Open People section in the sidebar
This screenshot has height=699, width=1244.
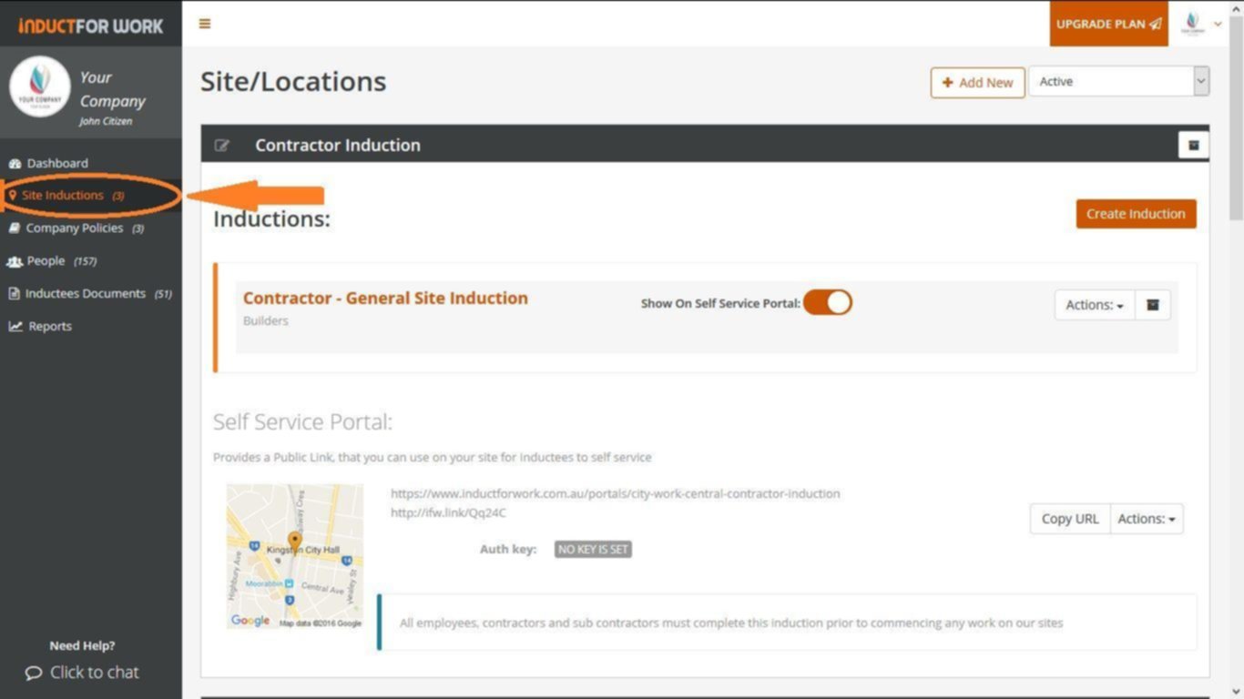[x=52, y=260]
